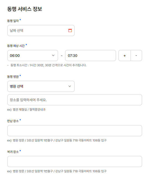Open the 병원 선택 hospital dropdown
The width and height of the screenshot is (150, 180).
pos(41,86)
